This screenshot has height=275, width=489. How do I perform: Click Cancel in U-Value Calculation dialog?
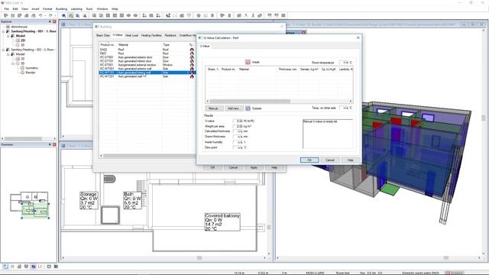(330, 160)
